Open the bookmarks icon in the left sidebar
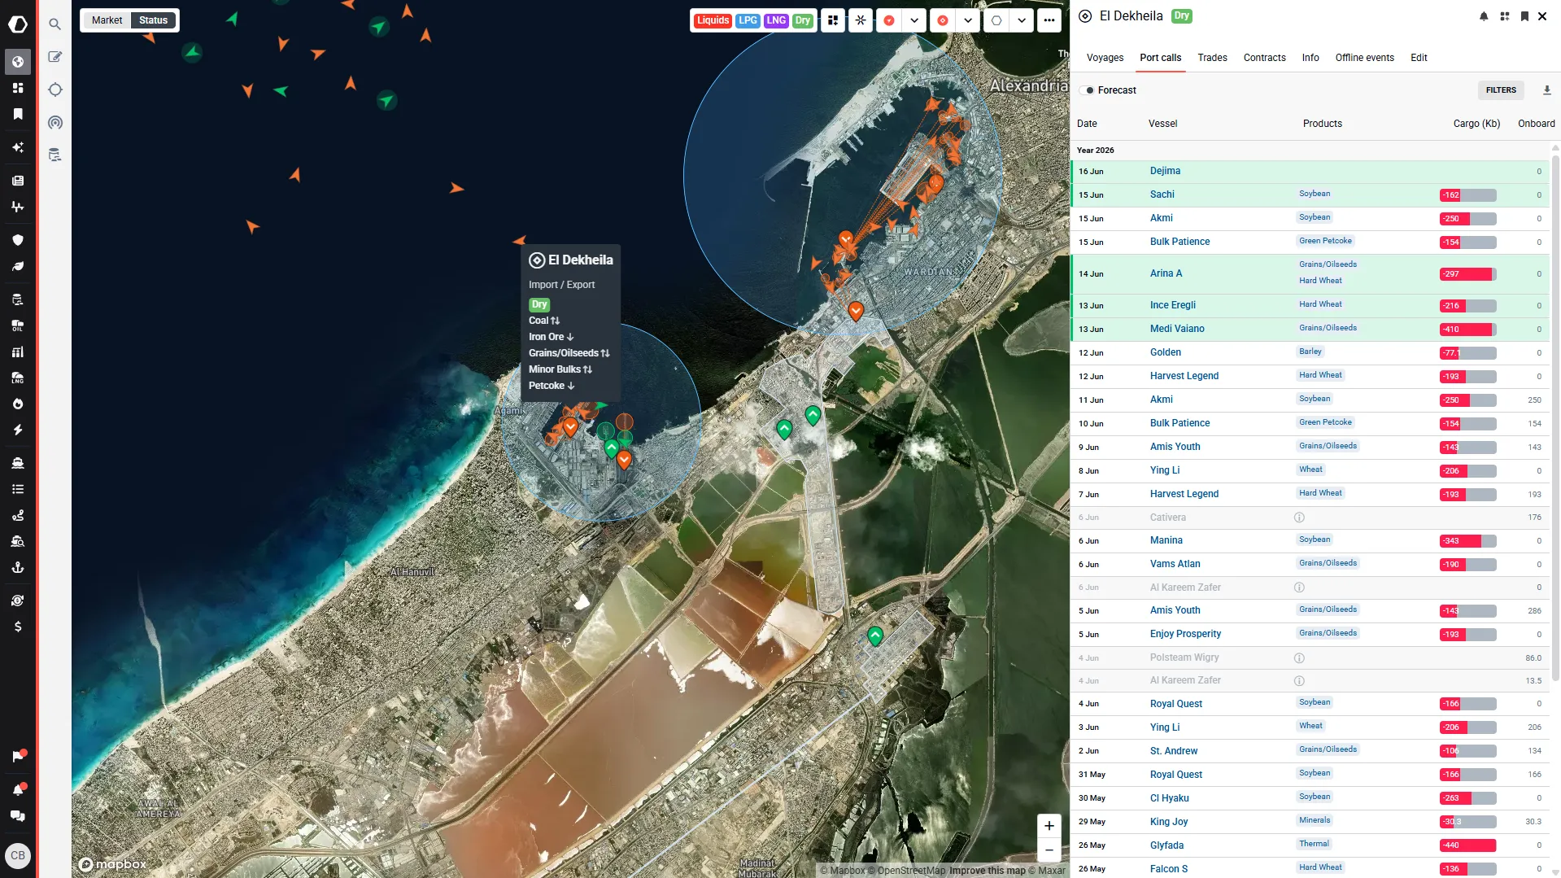The width and height of the screenshot is (1561, 878). (x=18, y=114)
